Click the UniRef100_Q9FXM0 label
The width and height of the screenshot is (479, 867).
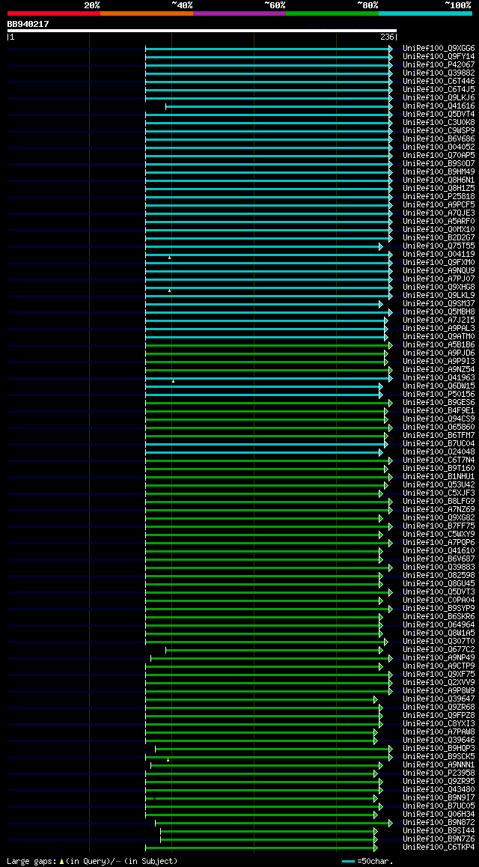pyautogui.click(x=439, y=263)
